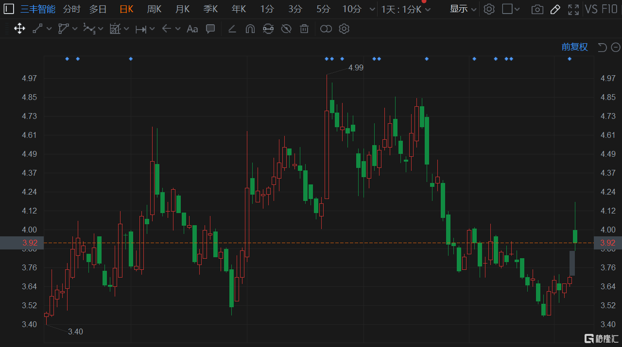This screenshot has height=347, width=622.
Task: Select the 周K period tab
Action: (x=154, y=9)
